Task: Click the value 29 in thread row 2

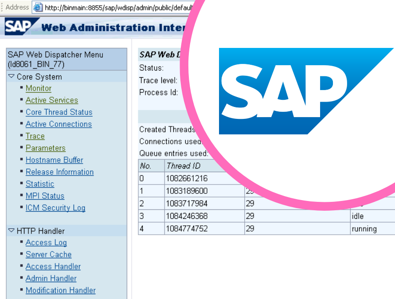Action: coord(250,204)
